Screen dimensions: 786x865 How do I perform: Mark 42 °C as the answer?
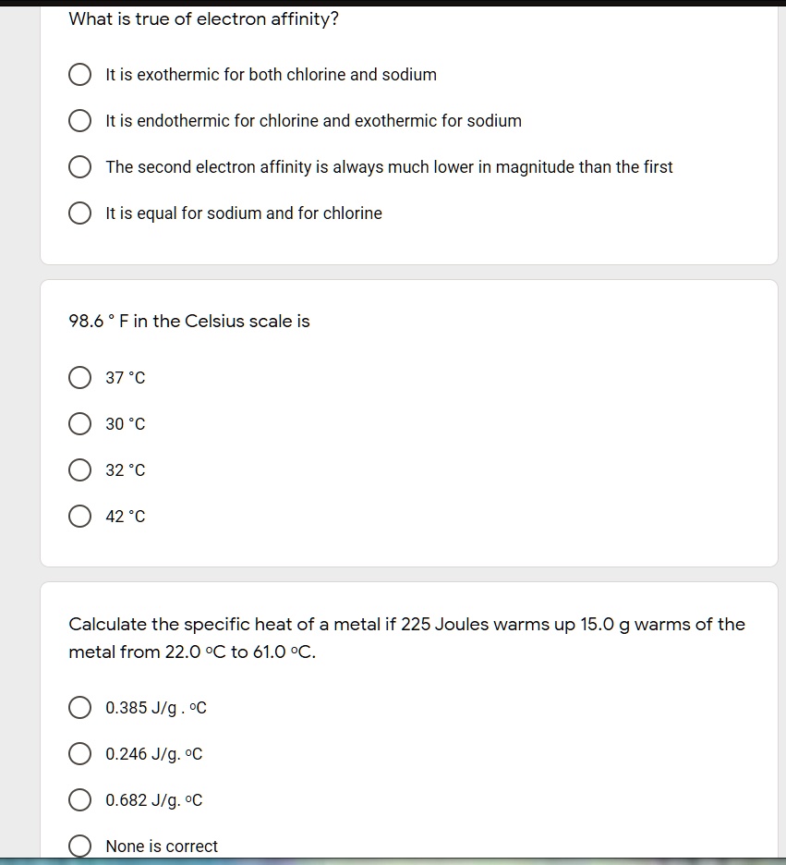coord(80,517)
